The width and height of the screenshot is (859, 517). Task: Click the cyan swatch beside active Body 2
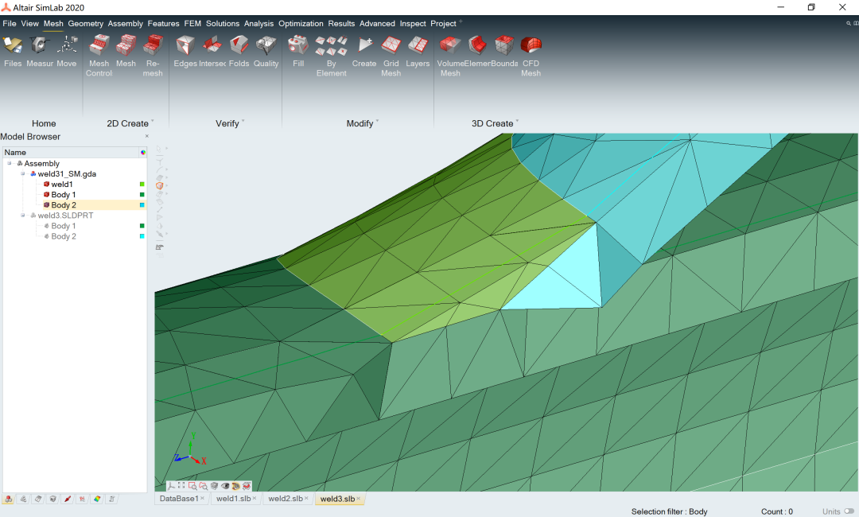click(142, 205)
